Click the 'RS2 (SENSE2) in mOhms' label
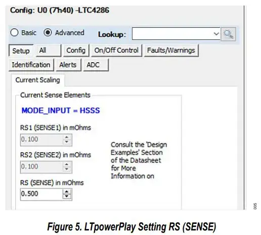This screenshot has width=261, height=235. coord(56,155)
